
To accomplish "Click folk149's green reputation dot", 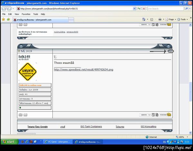I will click(20, 108).
